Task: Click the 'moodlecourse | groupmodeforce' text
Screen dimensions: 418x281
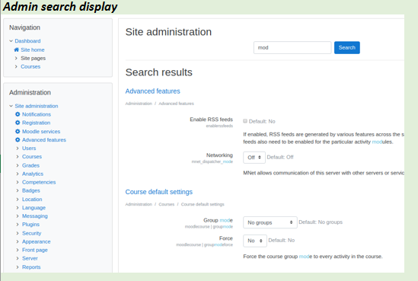Action: click(x=205, y=244)
